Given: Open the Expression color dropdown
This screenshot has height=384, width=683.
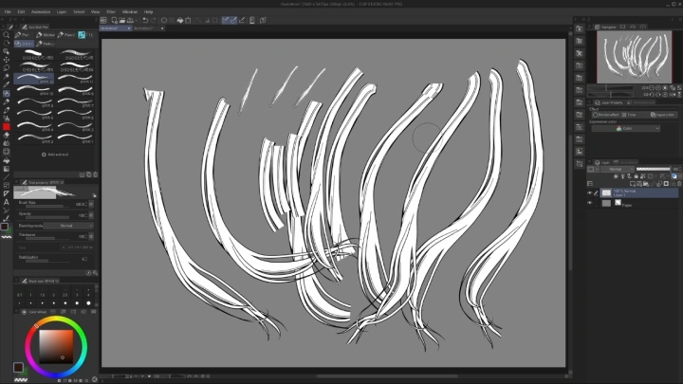Looking at the screenshot, I should [x=624, y=128].
